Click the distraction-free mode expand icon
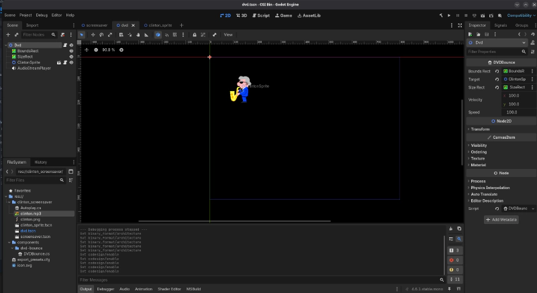Screen dimensions: 537x293 (459, 25)
